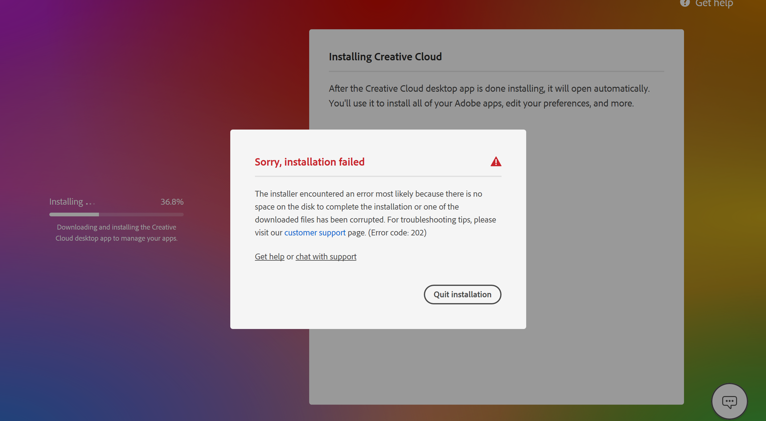Click the underlined Get help link in dialog
The width and height of the screenshot is (766, 421).
269,257
